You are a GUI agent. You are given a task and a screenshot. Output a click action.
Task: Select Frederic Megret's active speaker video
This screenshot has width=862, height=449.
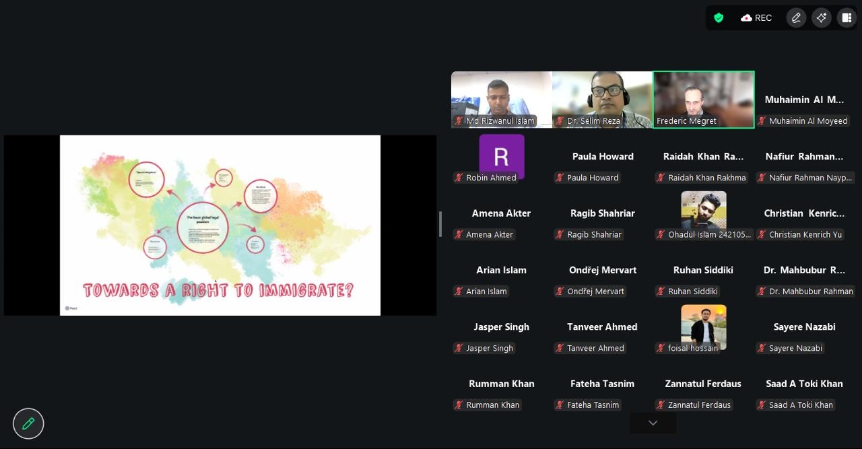703,98
